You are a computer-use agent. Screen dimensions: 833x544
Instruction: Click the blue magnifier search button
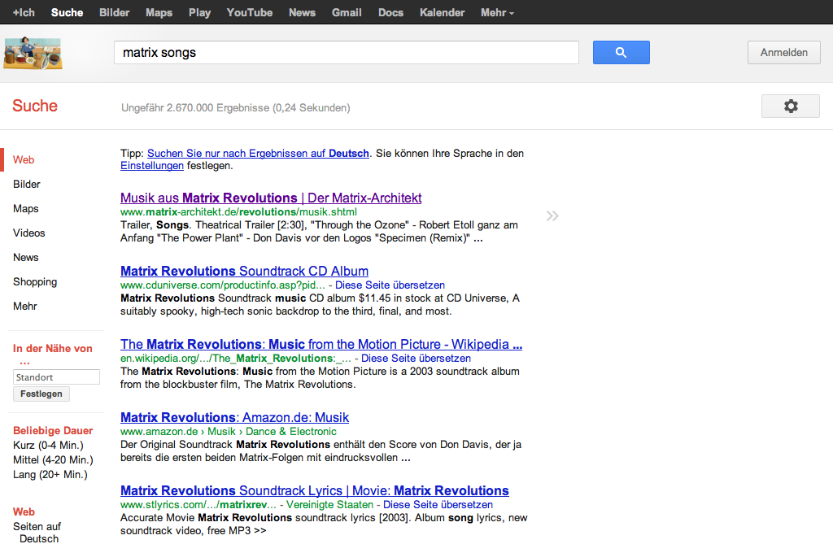tap(621, 53)
